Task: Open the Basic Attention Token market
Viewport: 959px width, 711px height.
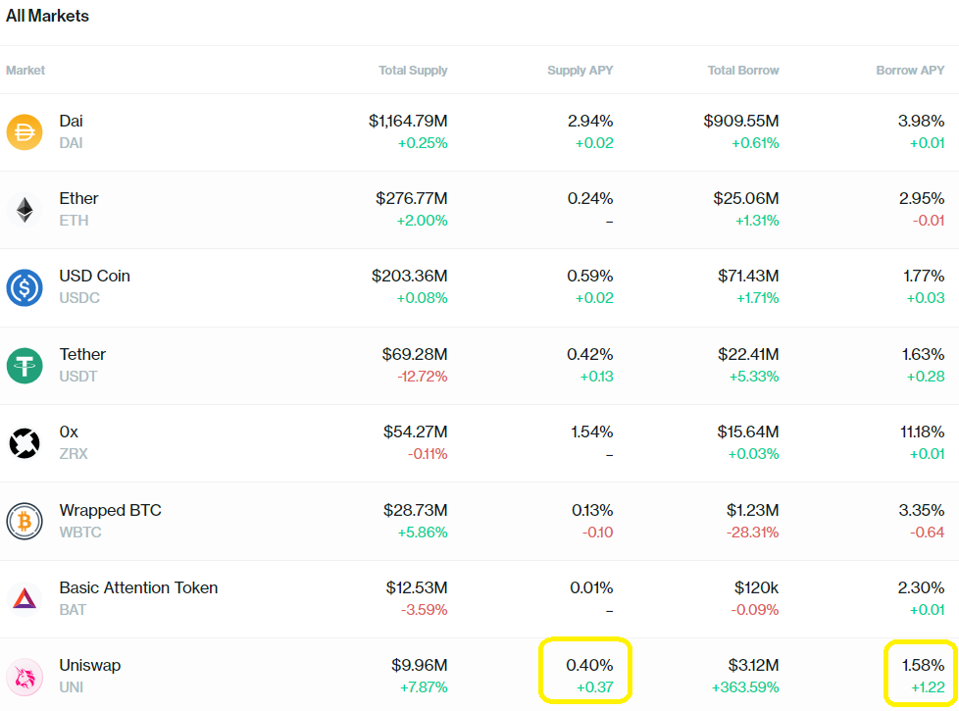Action: click(x=138, y=587)
